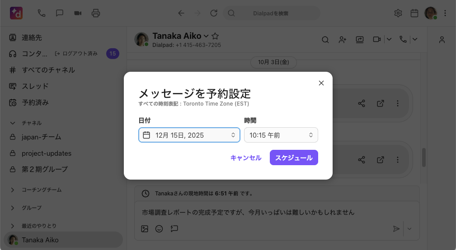The height and width of the screenshot is (250, 456).
Task: Open settings gear in top right
Action: pyautogui.click(x=398, y=13)
